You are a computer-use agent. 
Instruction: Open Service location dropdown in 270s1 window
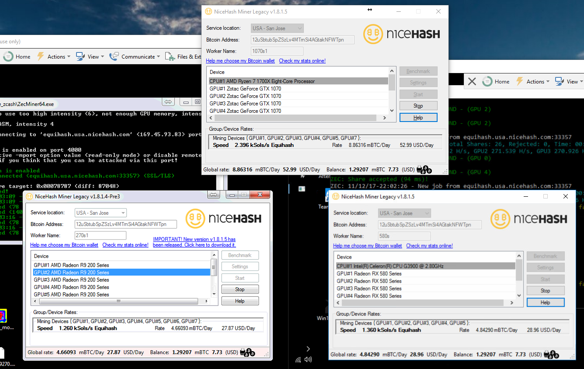(x=101, y=213)
